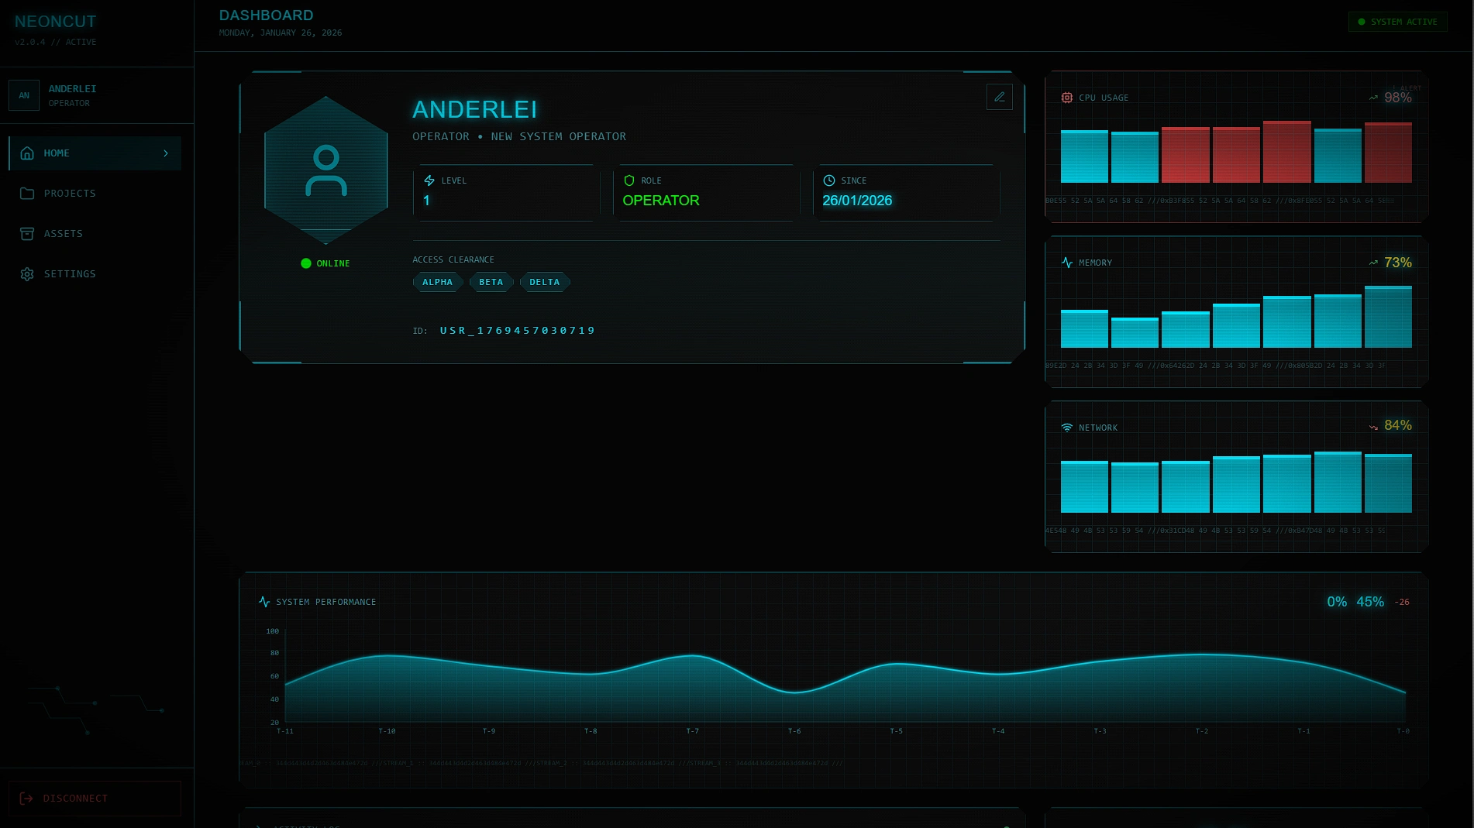Click the T-6 label on chart axis

click(x=794, y=731)
